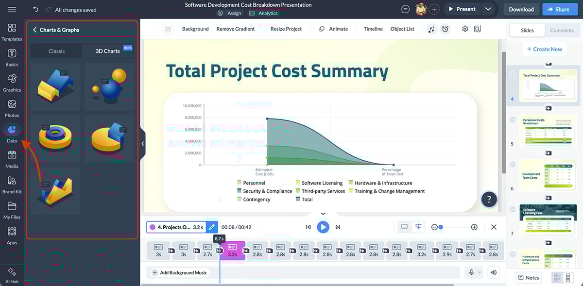
Task: Toggle the Classic charts view
Action: (x=57, y=50)
